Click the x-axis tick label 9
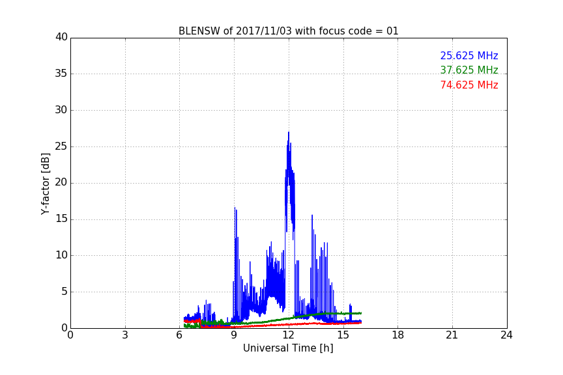563x375 pixels. click(x=234, y=335)
